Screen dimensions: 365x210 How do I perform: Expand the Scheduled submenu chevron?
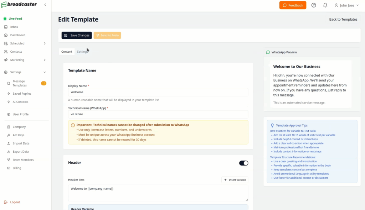click(x=45, y=43)
